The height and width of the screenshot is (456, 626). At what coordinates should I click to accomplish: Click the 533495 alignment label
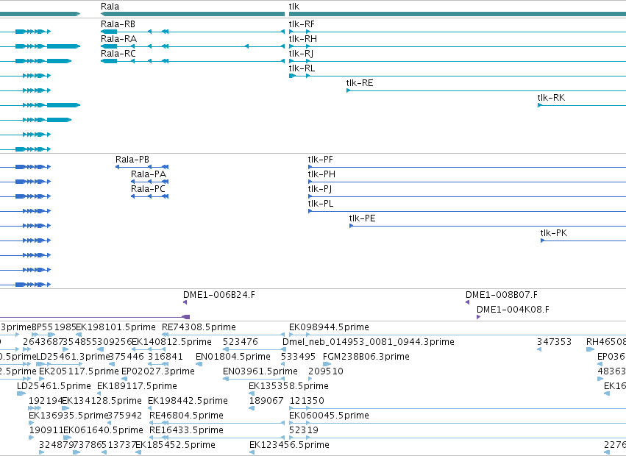[x=298, y=357]
